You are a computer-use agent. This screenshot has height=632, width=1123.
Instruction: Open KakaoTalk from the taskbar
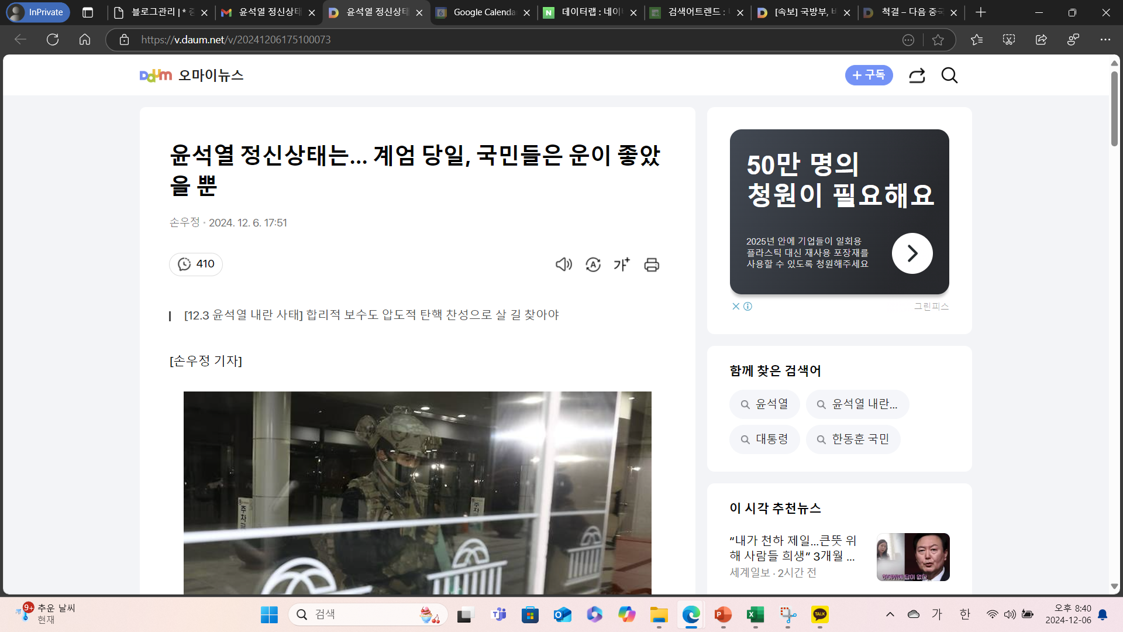coord(820,614)
